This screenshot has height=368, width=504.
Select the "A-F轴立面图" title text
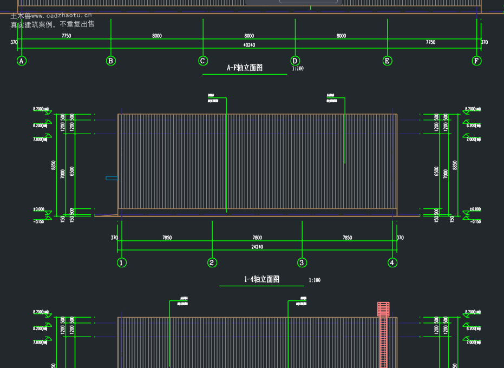click(x=245, y=68)
